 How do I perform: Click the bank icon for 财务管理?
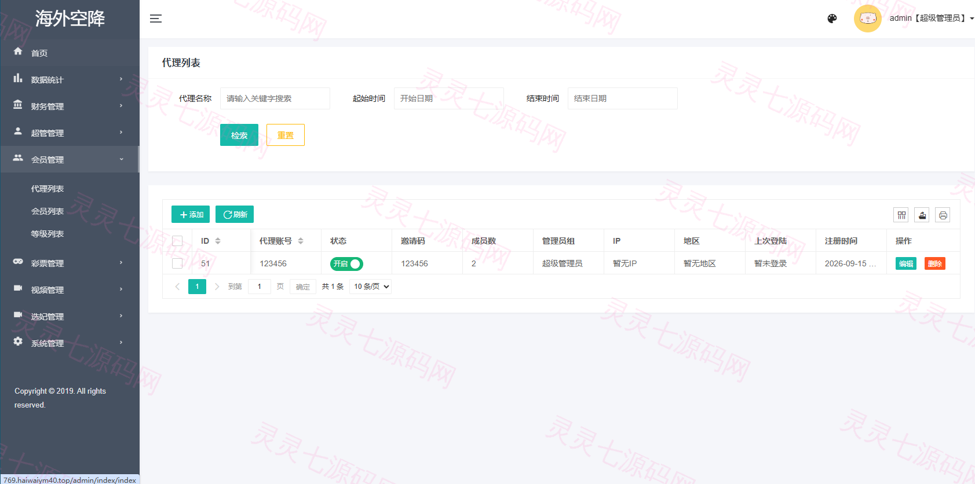(x=18, y=105)
